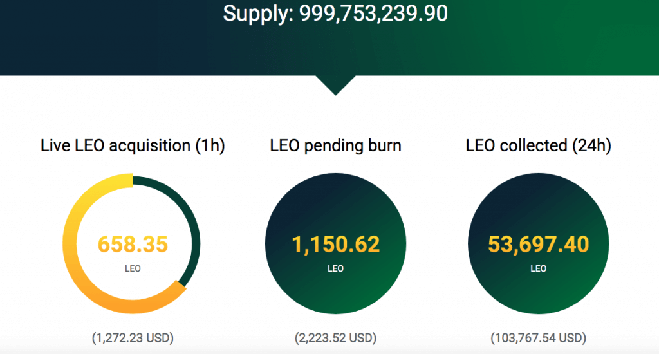This screenshot has width=659, height=354.
Task: Click the 53,697.40 collected value
Action: 539,245
